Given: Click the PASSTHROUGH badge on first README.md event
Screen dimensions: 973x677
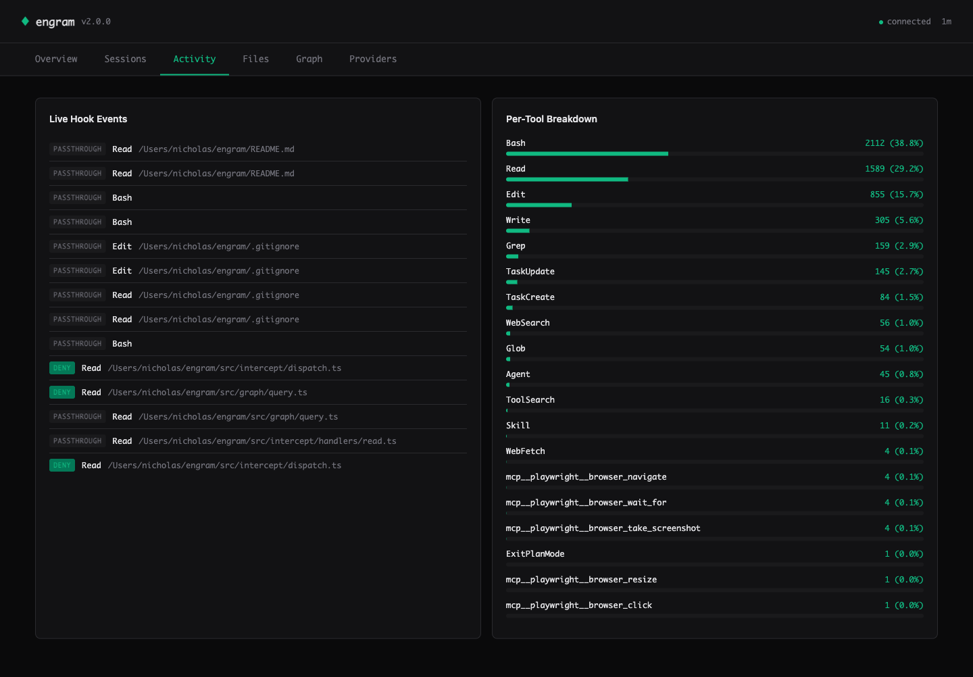Looking at the screenshot, I should pyautogui.click(x=77, y=149).
